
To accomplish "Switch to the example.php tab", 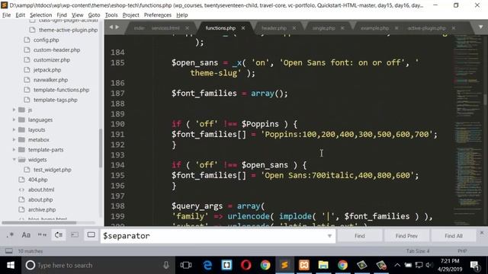I will (x=374, y=28).
